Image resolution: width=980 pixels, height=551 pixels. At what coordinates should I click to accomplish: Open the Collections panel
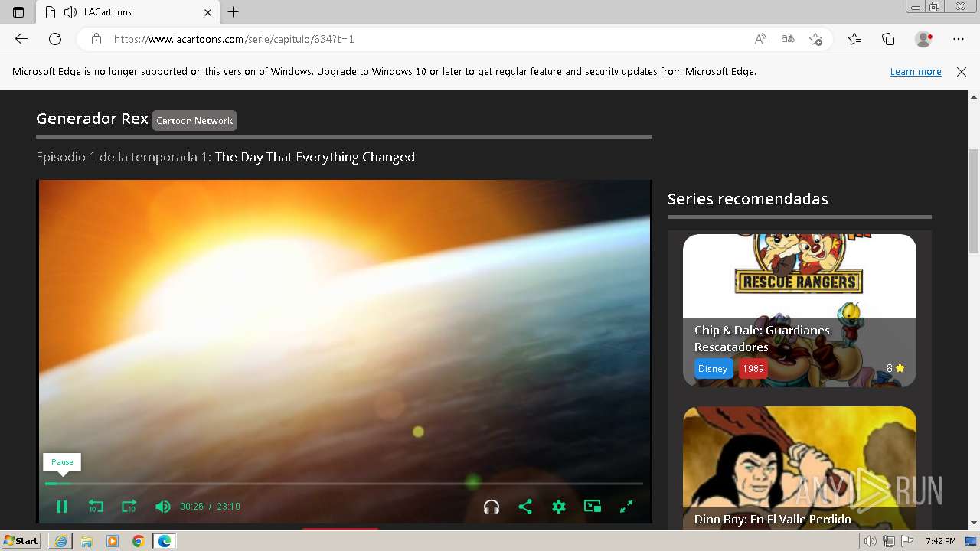888,39
